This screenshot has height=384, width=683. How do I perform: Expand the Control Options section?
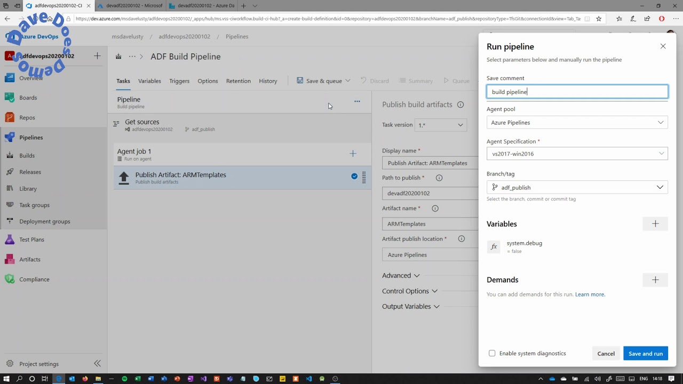pyautogui.click(x=410, y=291)
